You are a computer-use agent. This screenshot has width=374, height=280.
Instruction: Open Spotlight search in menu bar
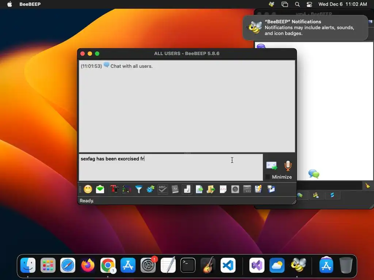click(297, 4)
